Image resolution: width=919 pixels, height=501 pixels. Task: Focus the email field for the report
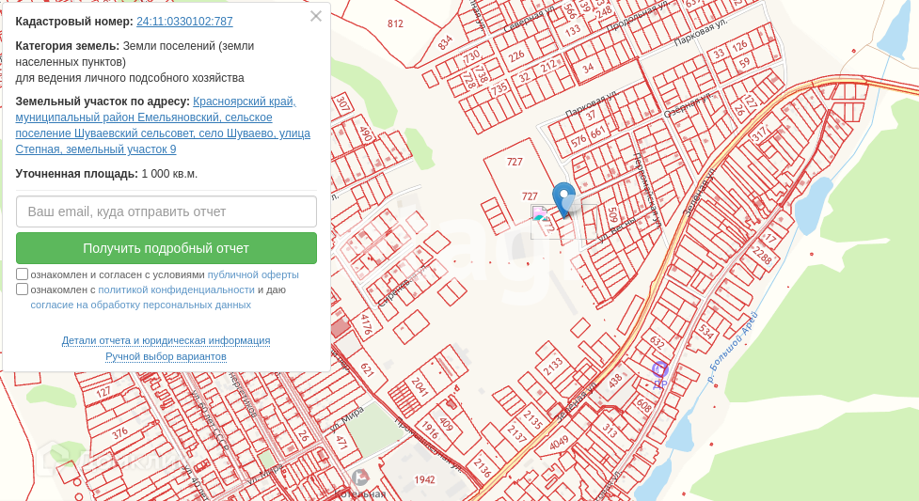tap(166, 211)
